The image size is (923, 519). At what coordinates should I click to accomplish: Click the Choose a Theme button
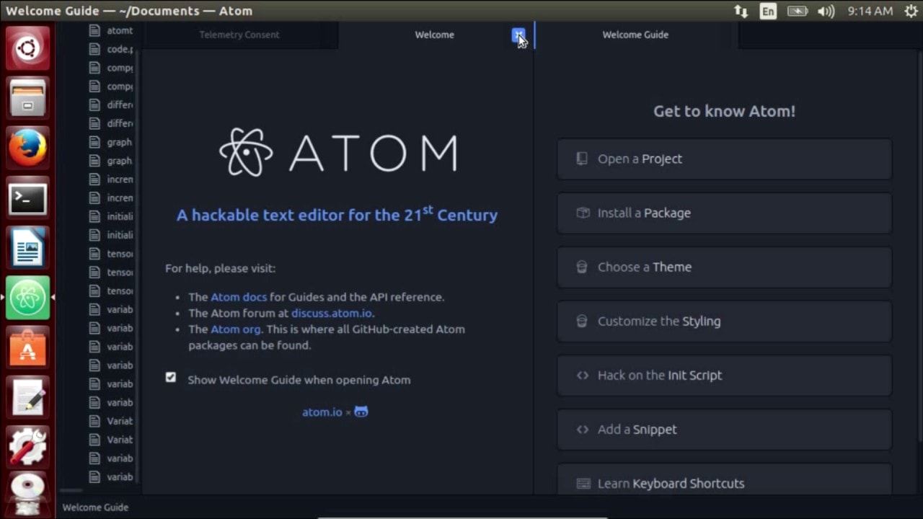(x=723, y=267)
